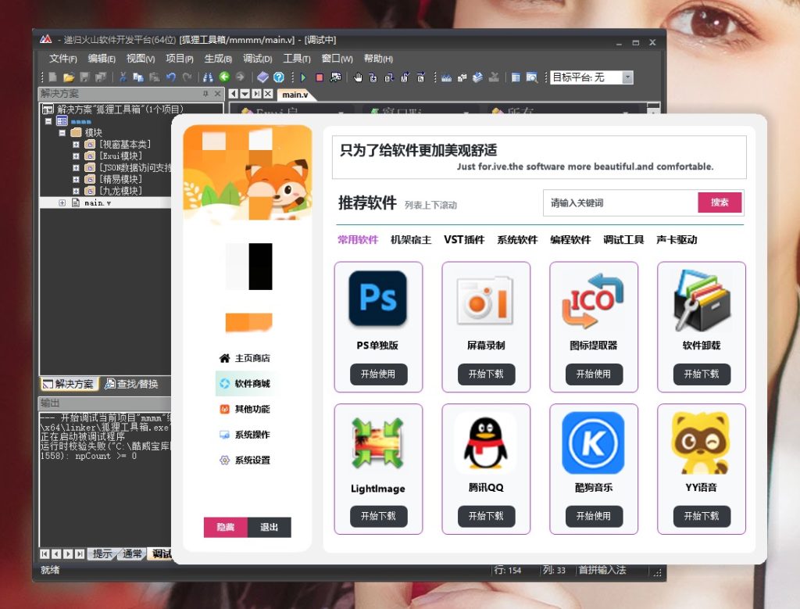This screenshot has height=609, width=800.
Task: Click the 酷狗音乐 K icon
Action: [x=593, y=442]
